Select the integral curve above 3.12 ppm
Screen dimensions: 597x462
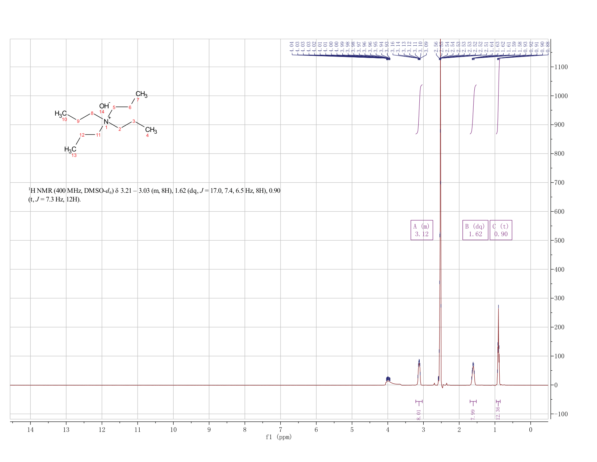419,109
